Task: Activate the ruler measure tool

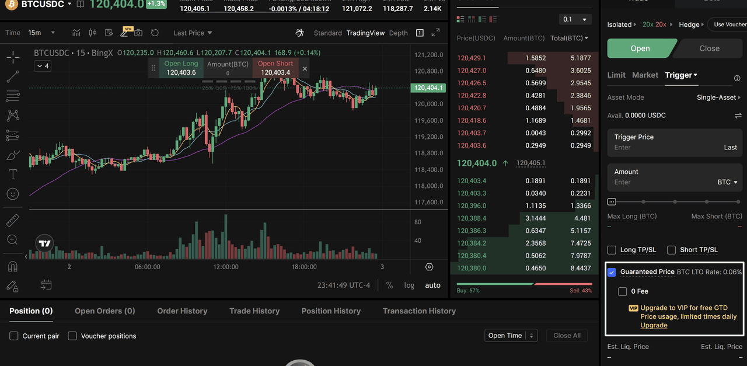Action: (12, 221)
